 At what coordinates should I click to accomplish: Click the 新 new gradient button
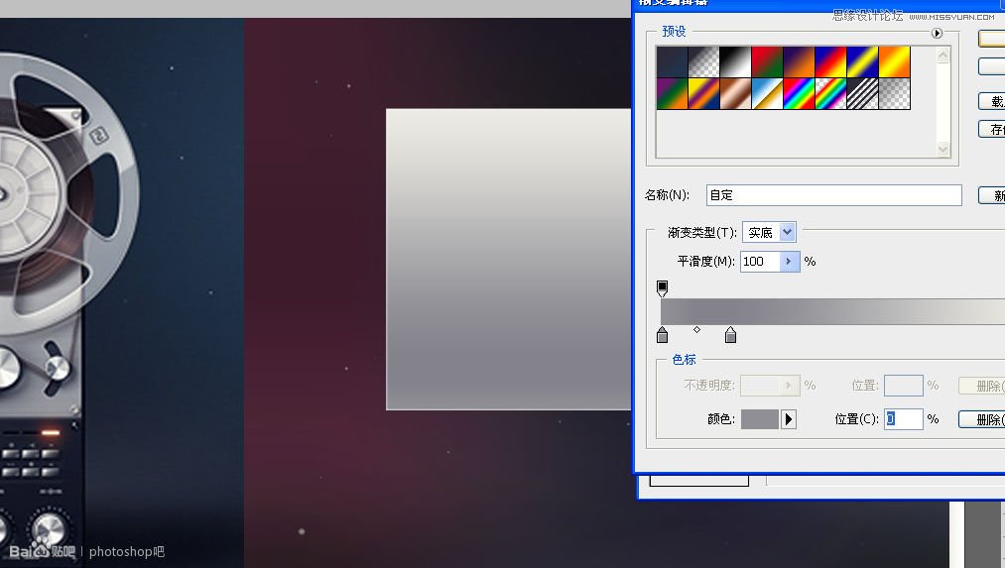(x=991, y=195)
